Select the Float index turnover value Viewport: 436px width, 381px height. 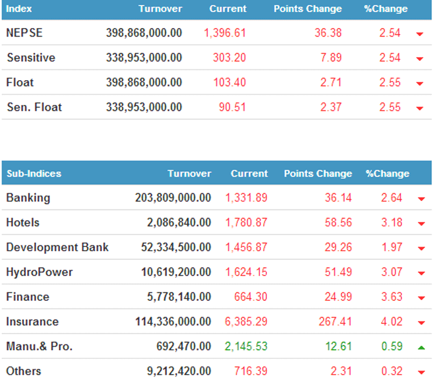144,82
